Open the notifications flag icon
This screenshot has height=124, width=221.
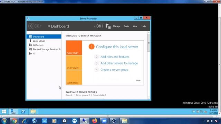click(x=108, y=26)
